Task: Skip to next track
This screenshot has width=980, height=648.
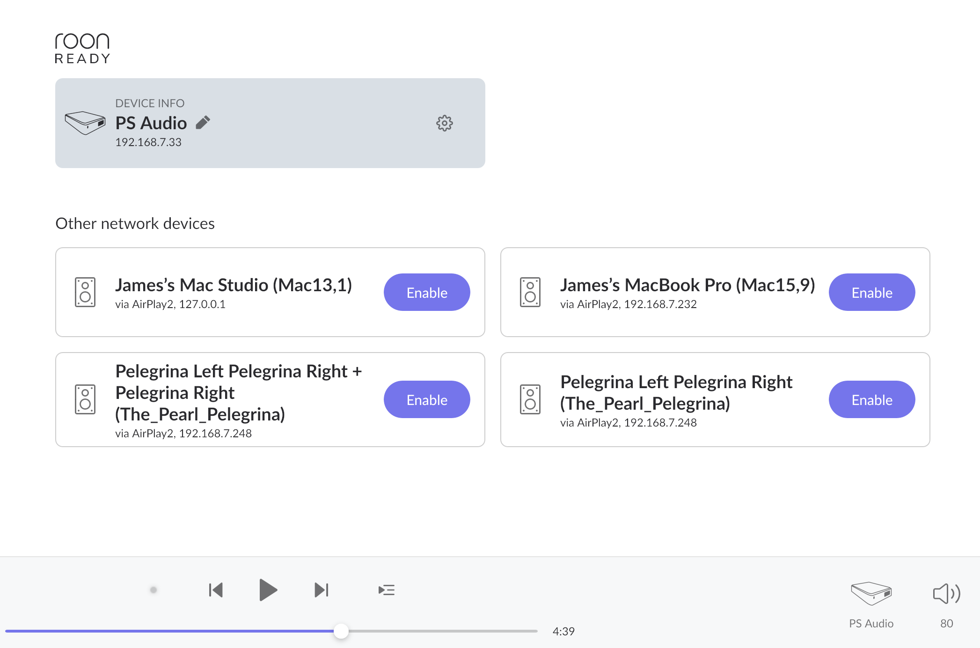Action: pos(322,590)
